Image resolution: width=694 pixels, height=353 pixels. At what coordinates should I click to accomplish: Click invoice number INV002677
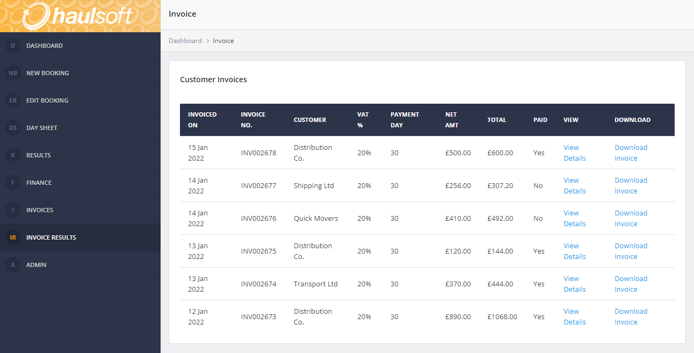coord(258,185)
